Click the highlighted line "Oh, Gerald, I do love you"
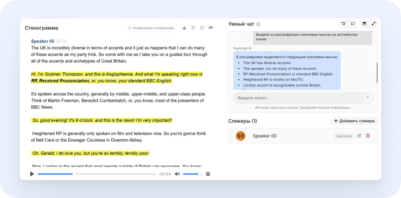The width and height of the screenshot is (401, 198). (x=90, y=153)
